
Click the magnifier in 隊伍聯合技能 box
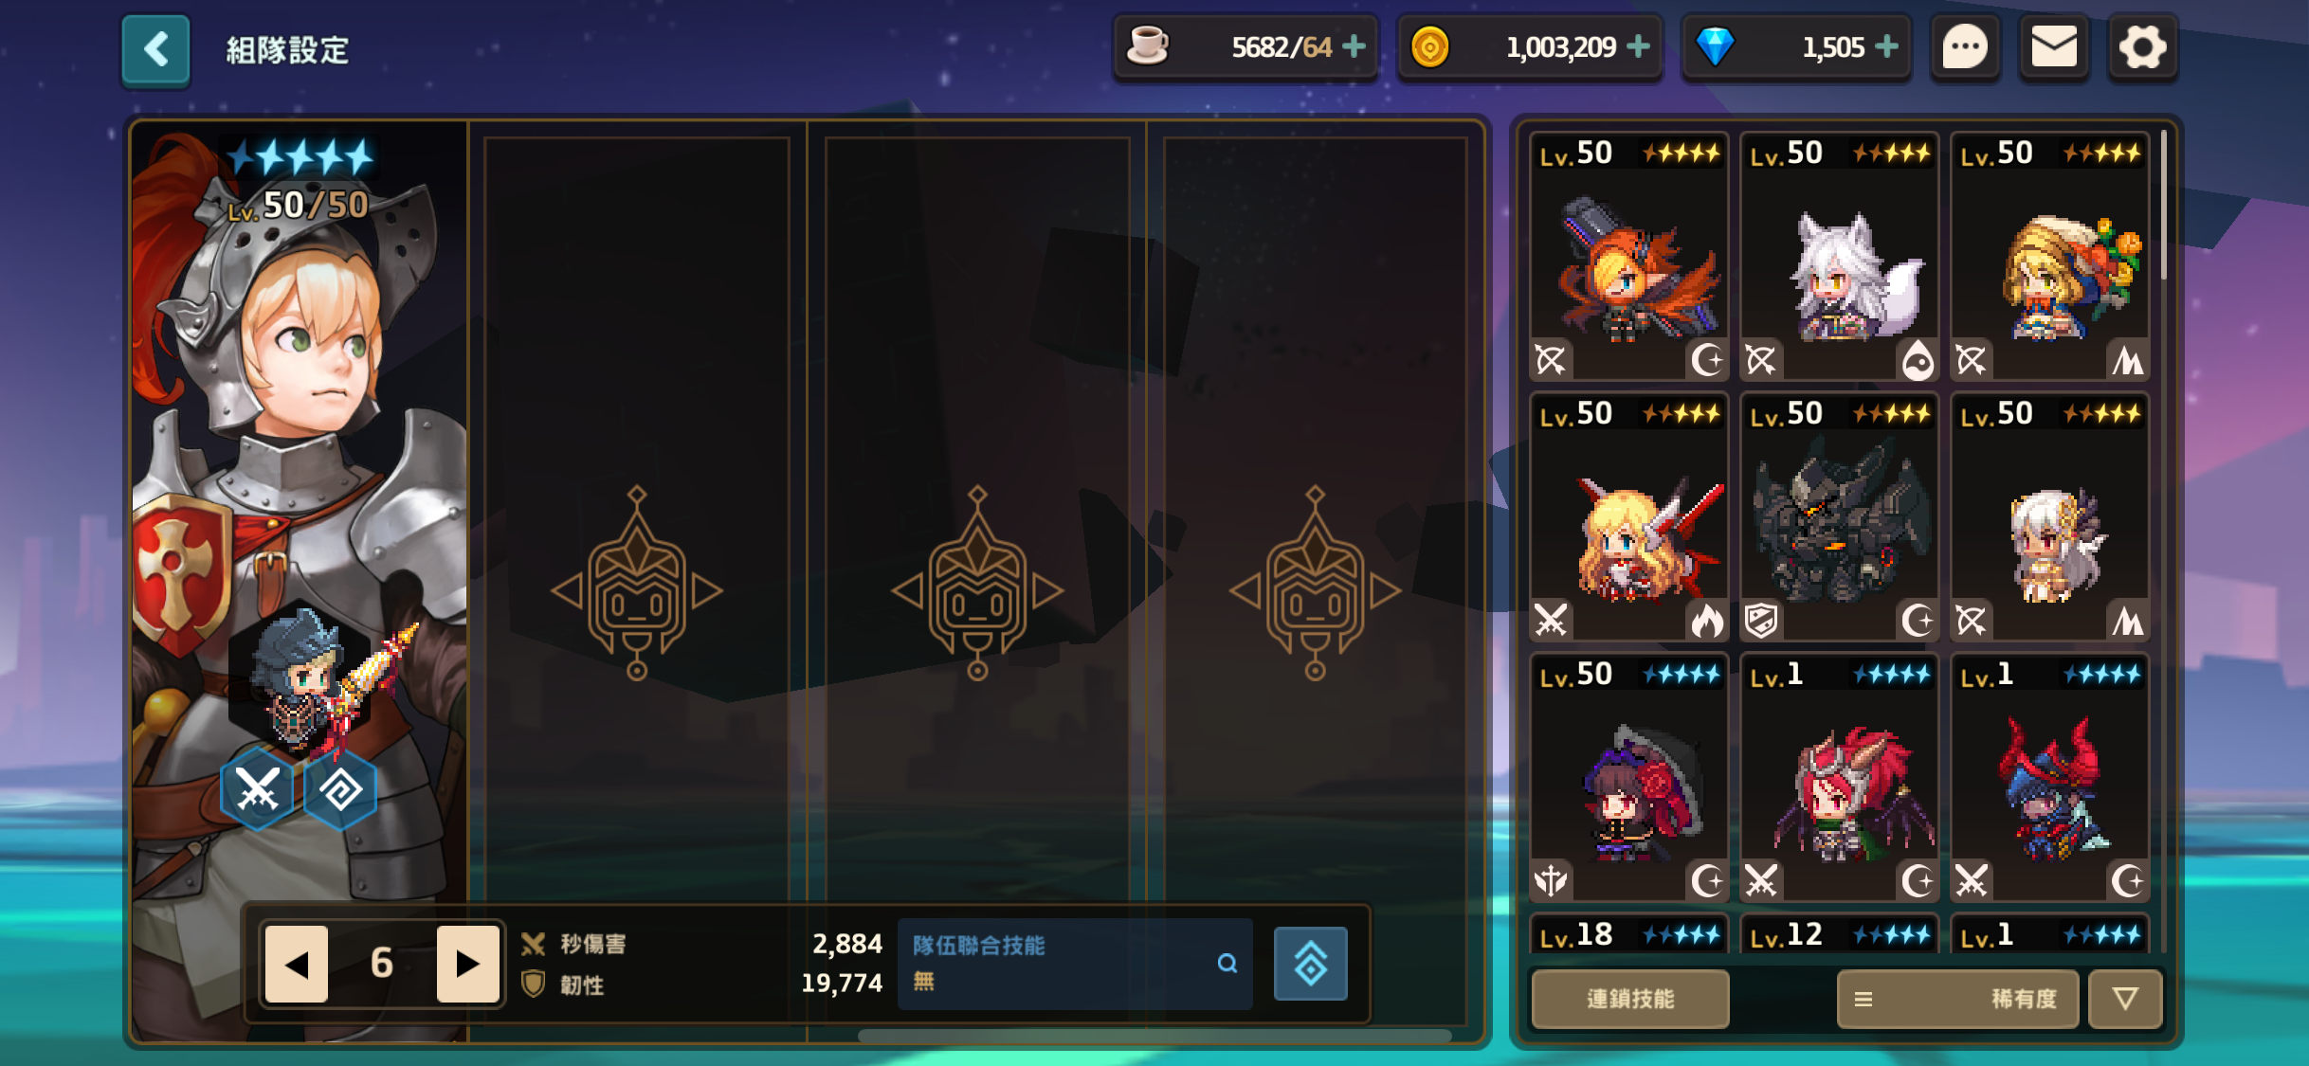coord(1227,964)
